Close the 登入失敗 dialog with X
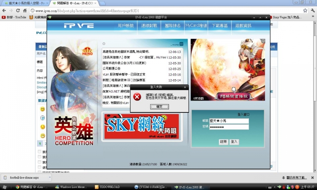This screenshot has width=317, height=190. coord(185,87)
